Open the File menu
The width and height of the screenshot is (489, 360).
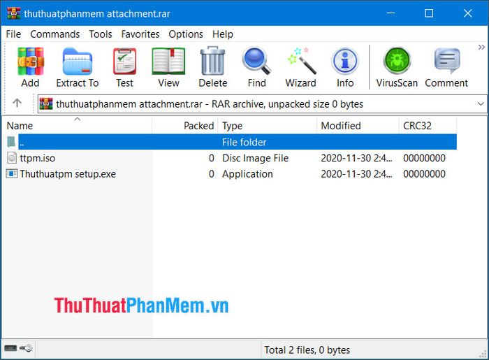click(13, 34)
